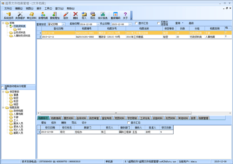The image size is (233, 164).
Task: Open 统计报表 statistics report icon
Action: click(103, 15)
